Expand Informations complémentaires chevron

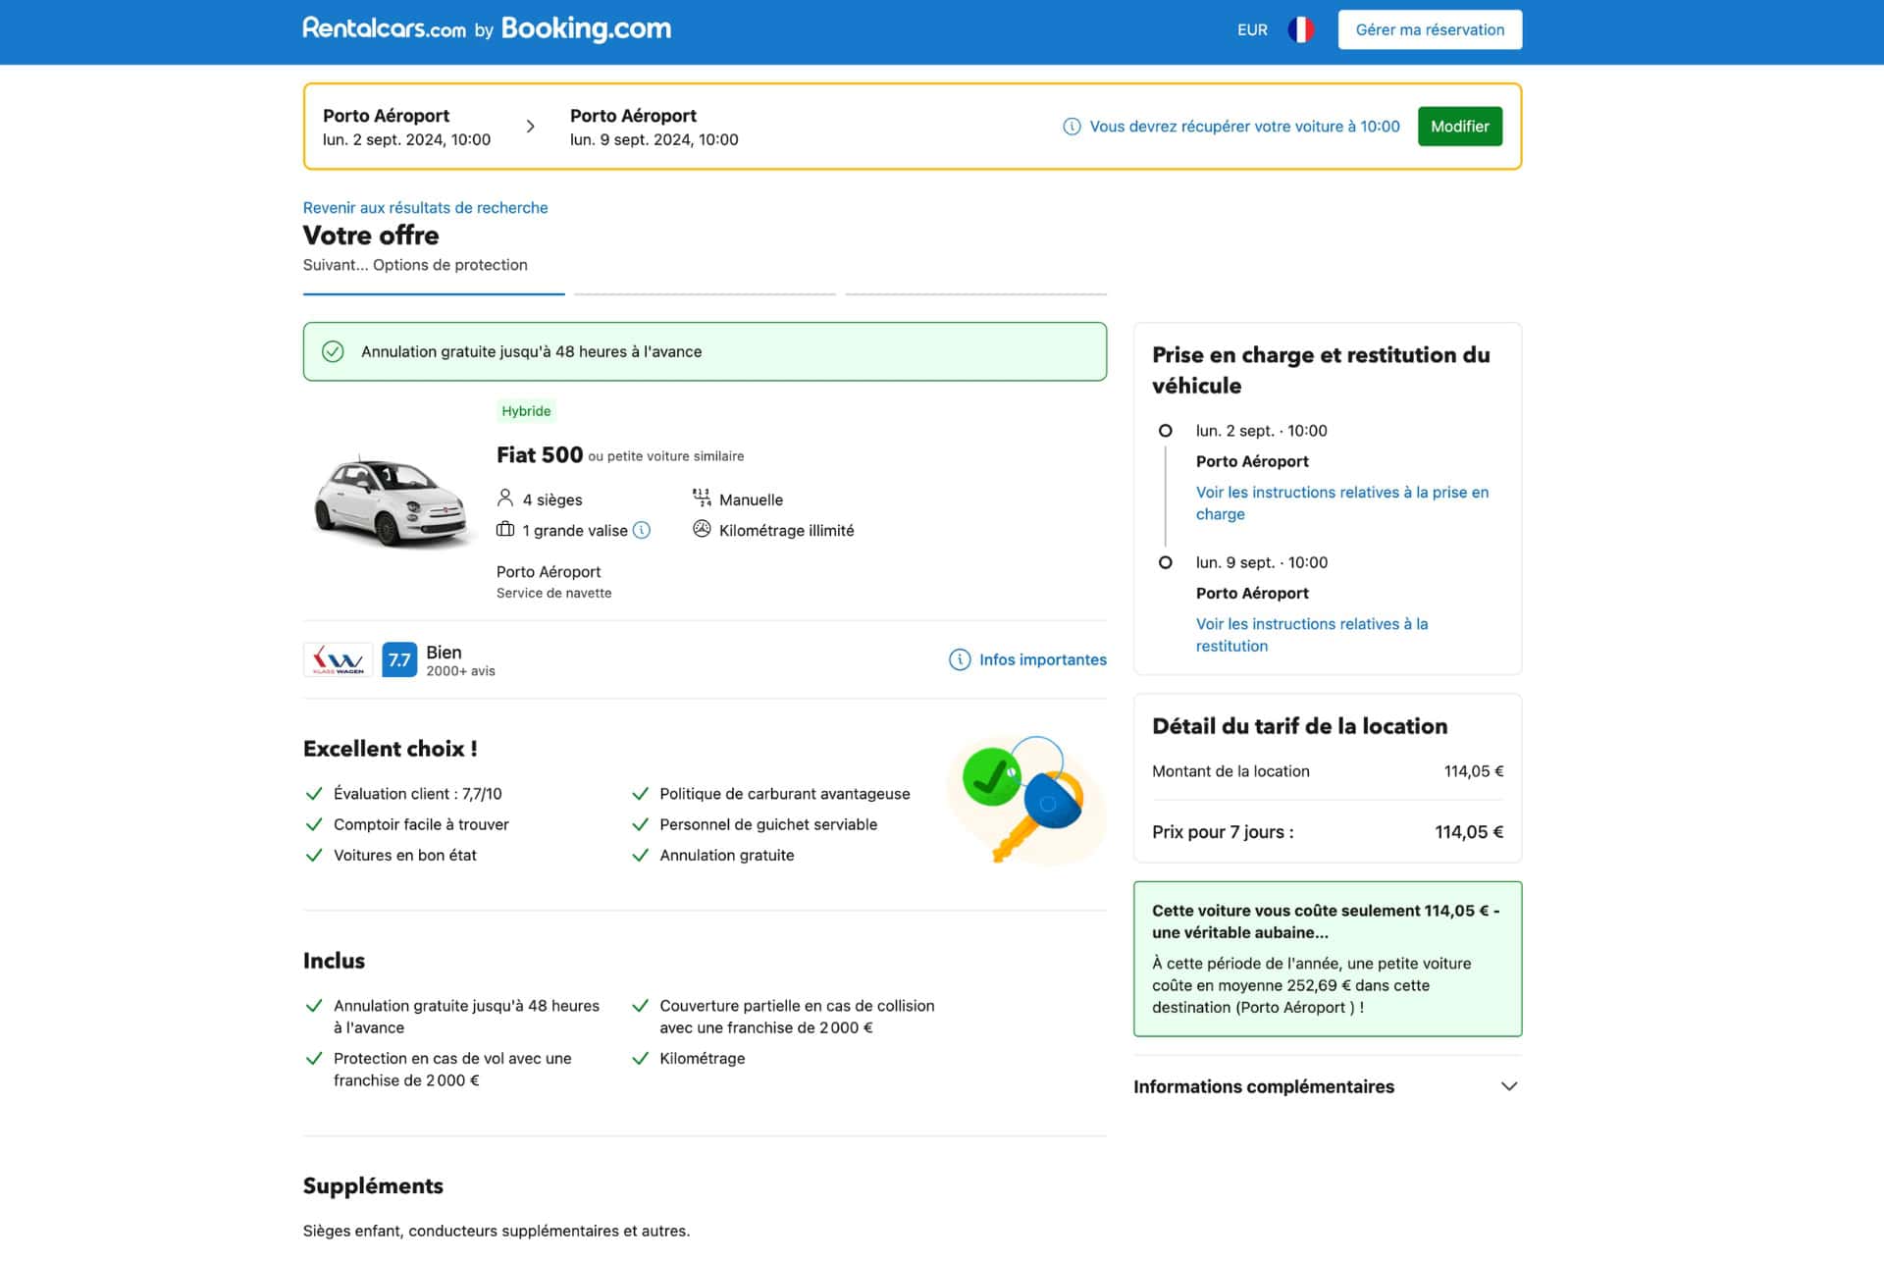(x=1509, y=1086)
